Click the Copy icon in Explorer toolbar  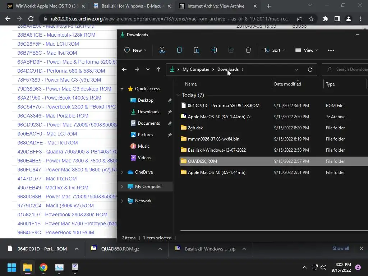pyautogui.click(x=179, y=50)
